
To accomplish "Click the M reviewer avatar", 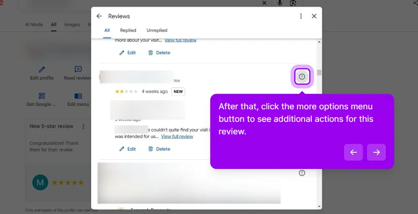I will tap(40, 182).
